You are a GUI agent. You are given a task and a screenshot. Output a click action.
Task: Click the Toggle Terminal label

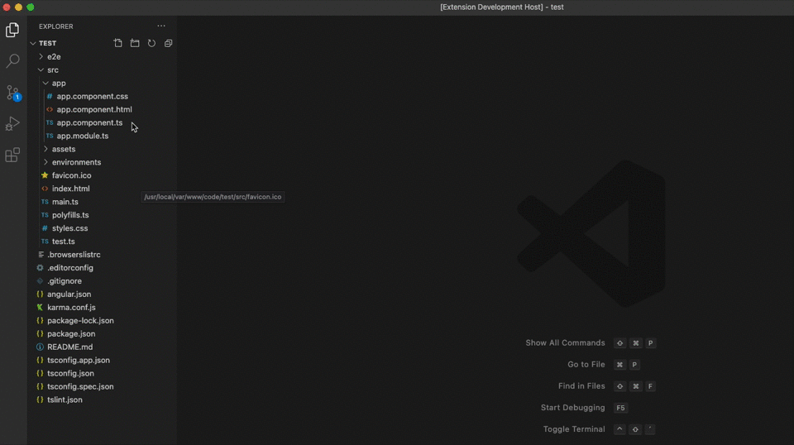coord(574,428)
